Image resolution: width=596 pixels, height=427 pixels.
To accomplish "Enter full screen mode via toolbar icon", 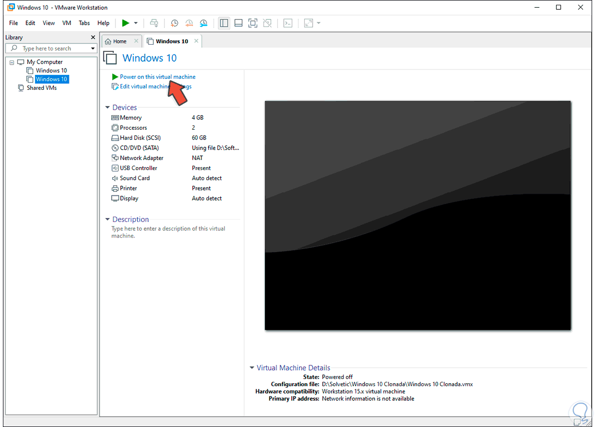I will click(252, 23).
